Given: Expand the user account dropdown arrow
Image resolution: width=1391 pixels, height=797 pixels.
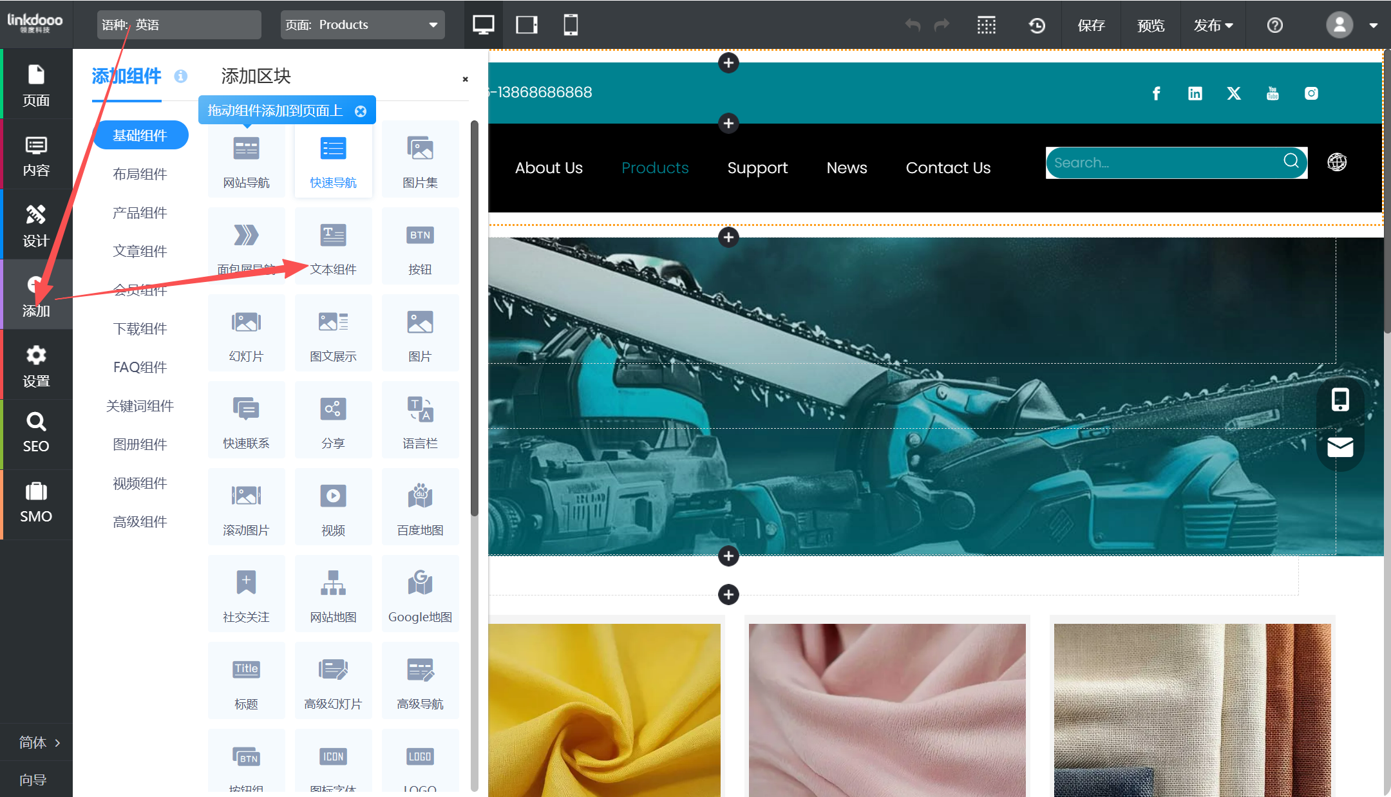Looking at the screenshot, I should pyautogui.click(x=1373, y=26).
